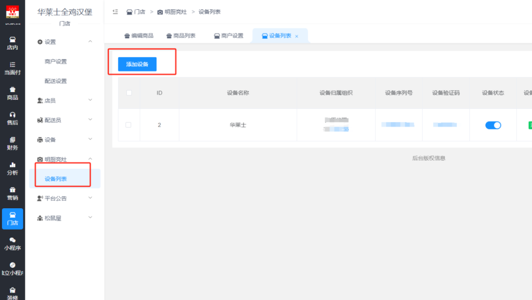
Task: Click the ID cell showing 2
Action: click(159, 125)
